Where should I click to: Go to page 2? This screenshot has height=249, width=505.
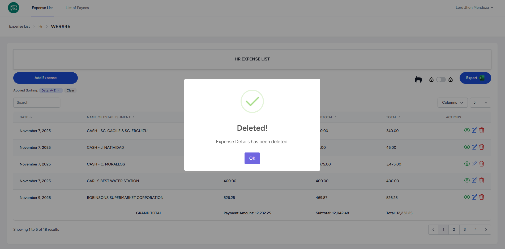pyautogui.click(x=454, y=230)
